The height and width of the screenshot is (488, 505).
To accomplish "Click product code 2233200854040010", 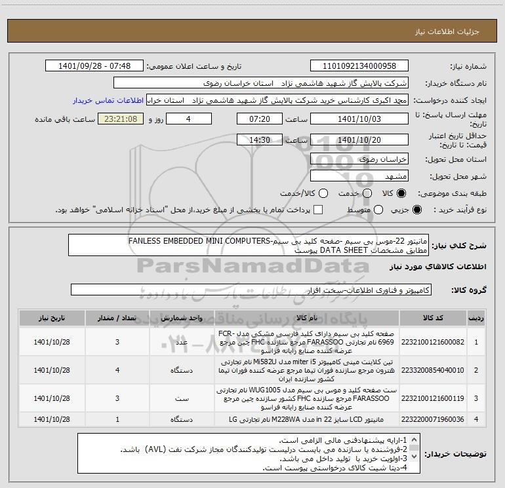I will click(433, 370).
